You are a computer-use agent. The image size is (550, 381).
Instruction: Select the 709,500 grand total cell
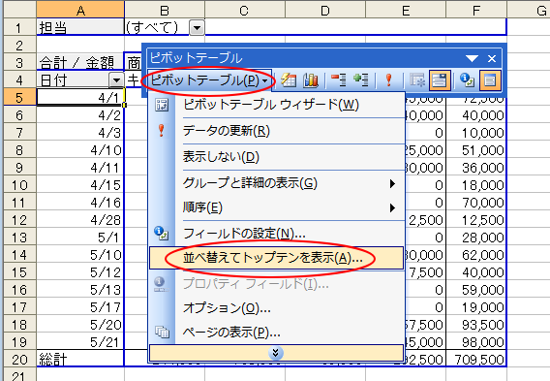[476, 359]
